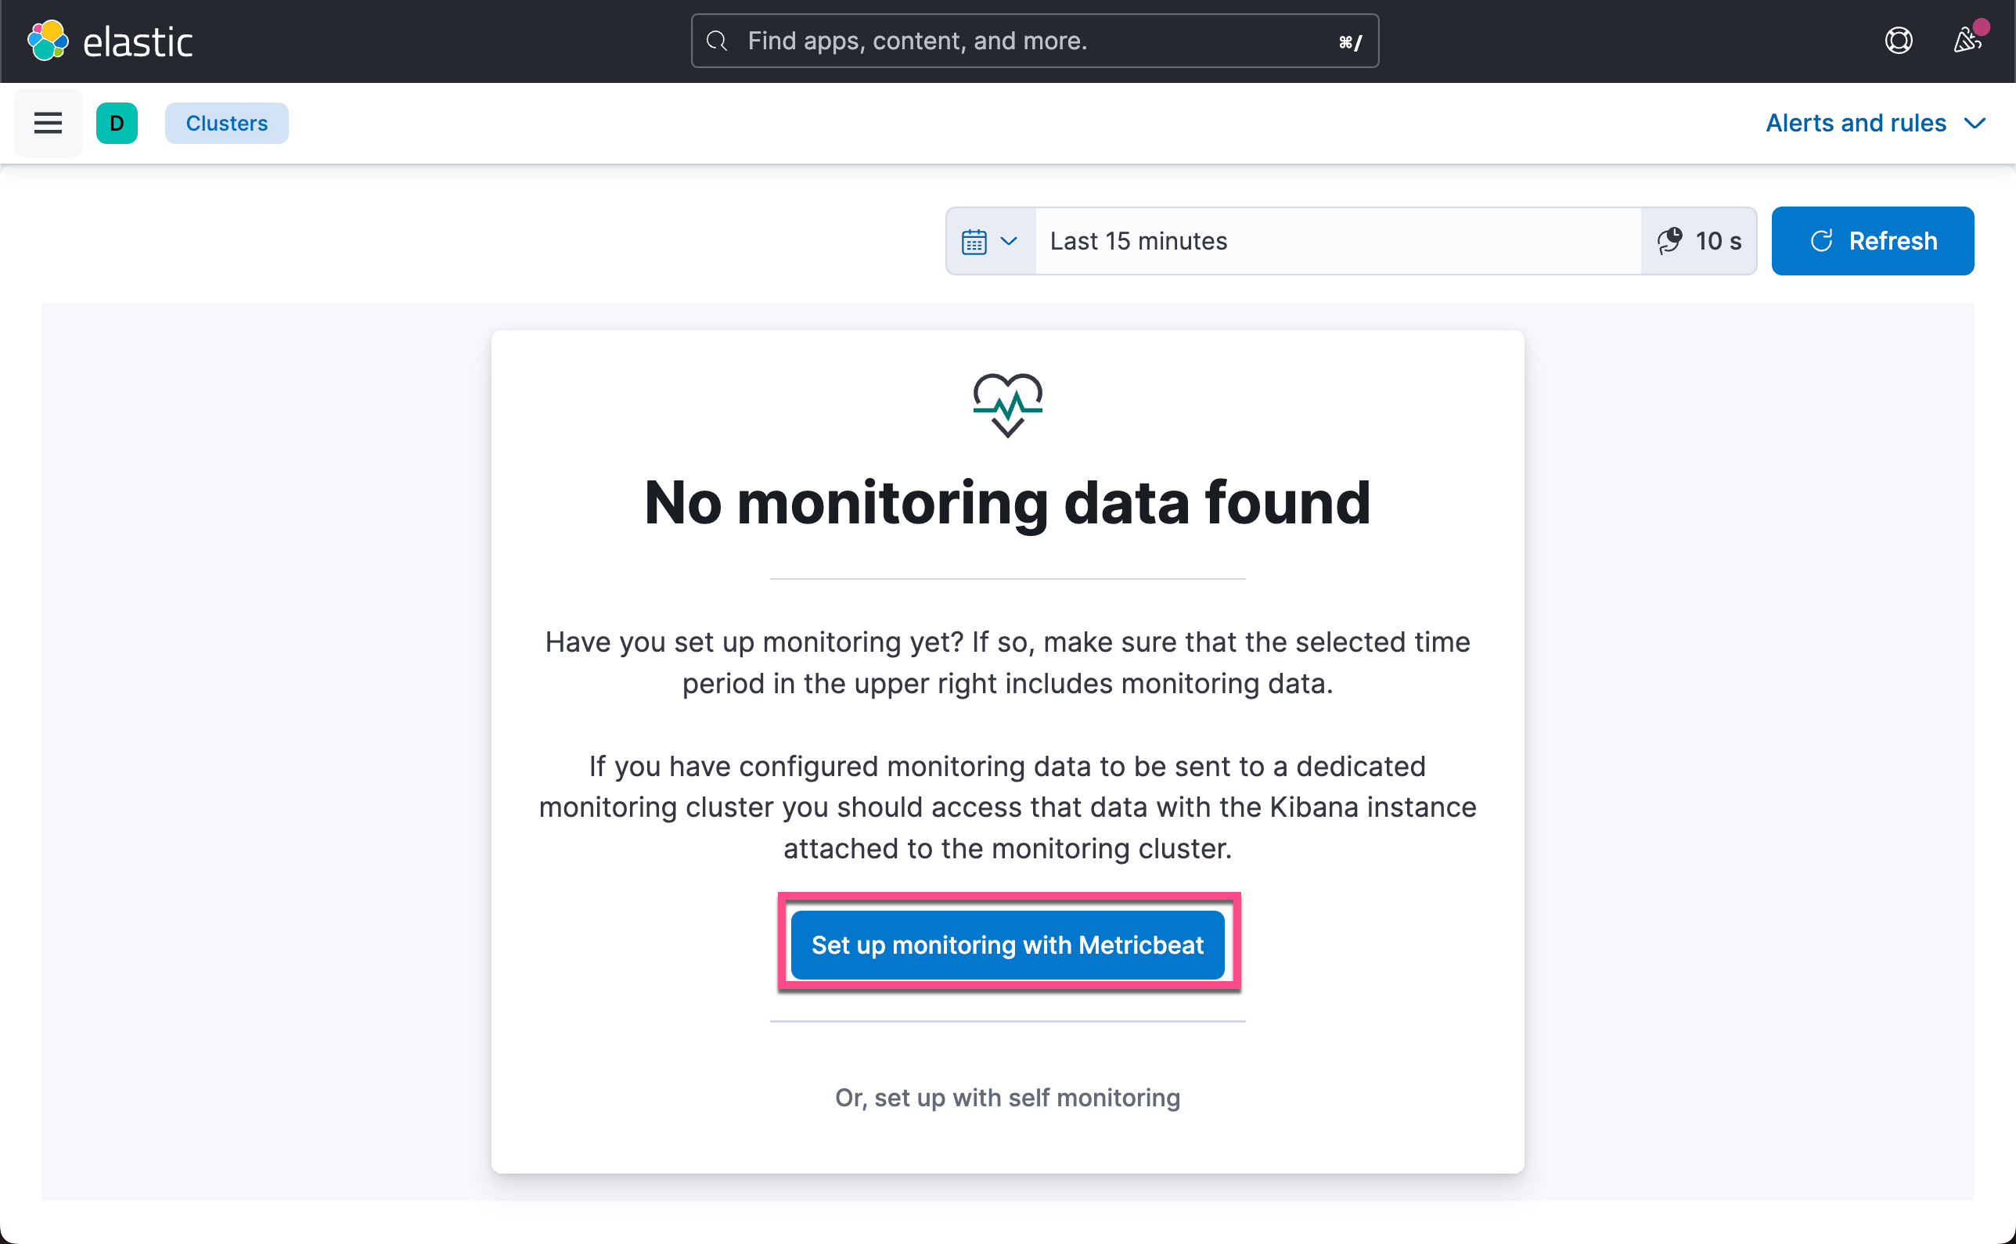This screenshot has height=1244, width=2016.
Task: Click the heartbeat monitoring icon
Action: [x=1008, y=405]
